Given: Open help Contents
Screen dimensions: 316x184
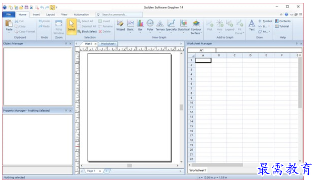Looking at the screenshot, I should [x=283, y=21].
